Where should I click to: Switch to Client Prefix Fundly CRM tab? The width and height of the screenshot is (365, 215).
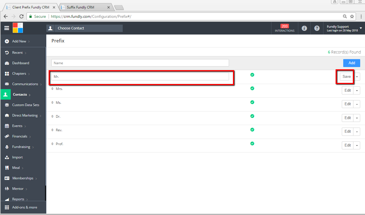[x=30, y=7]
